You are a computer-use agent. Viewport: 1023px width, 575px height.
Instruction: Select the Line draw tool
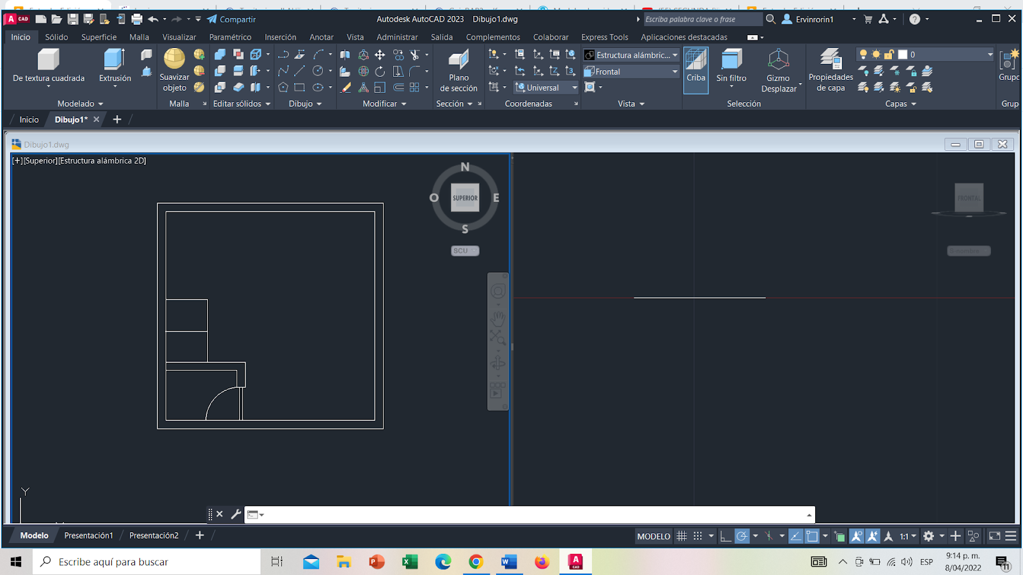click(x=299, y=71)
